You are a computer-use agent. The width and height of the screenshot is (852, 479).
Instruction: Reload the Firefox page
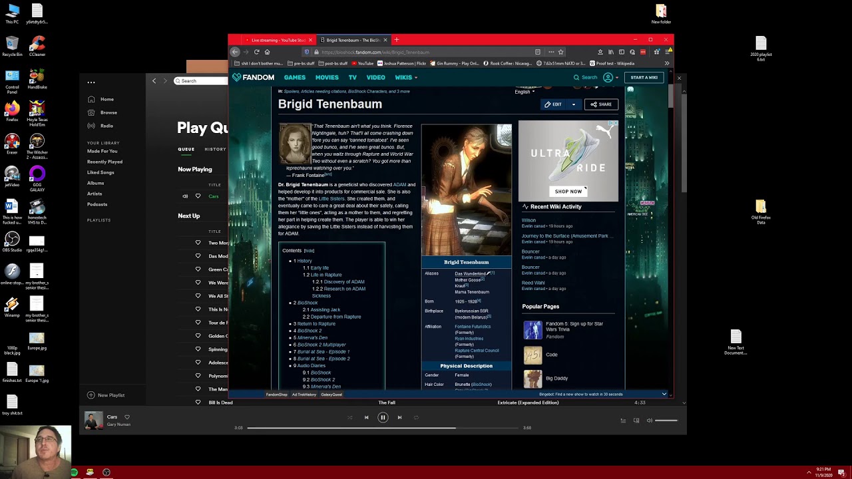pos(256,52)
